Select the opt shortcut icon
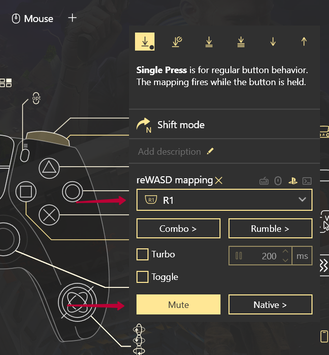 tap(36, 98)
